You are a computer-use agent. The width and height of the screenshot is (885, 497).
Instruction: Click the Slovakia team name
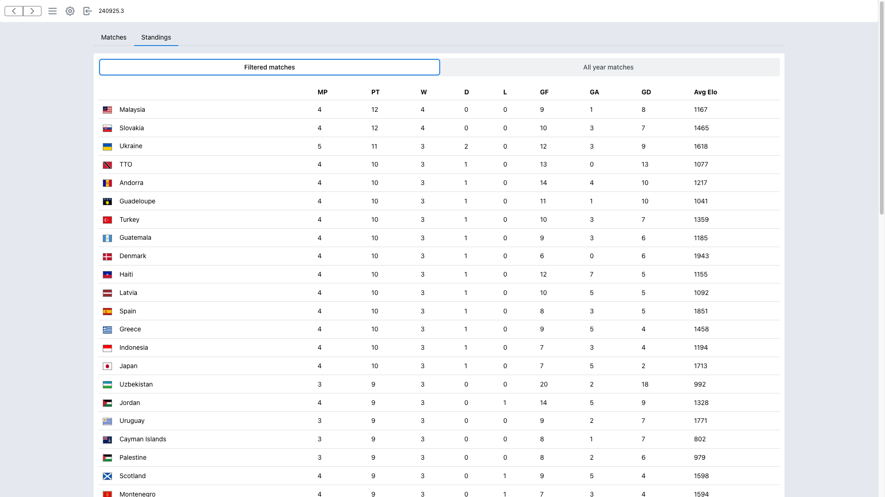click(132, 128)
